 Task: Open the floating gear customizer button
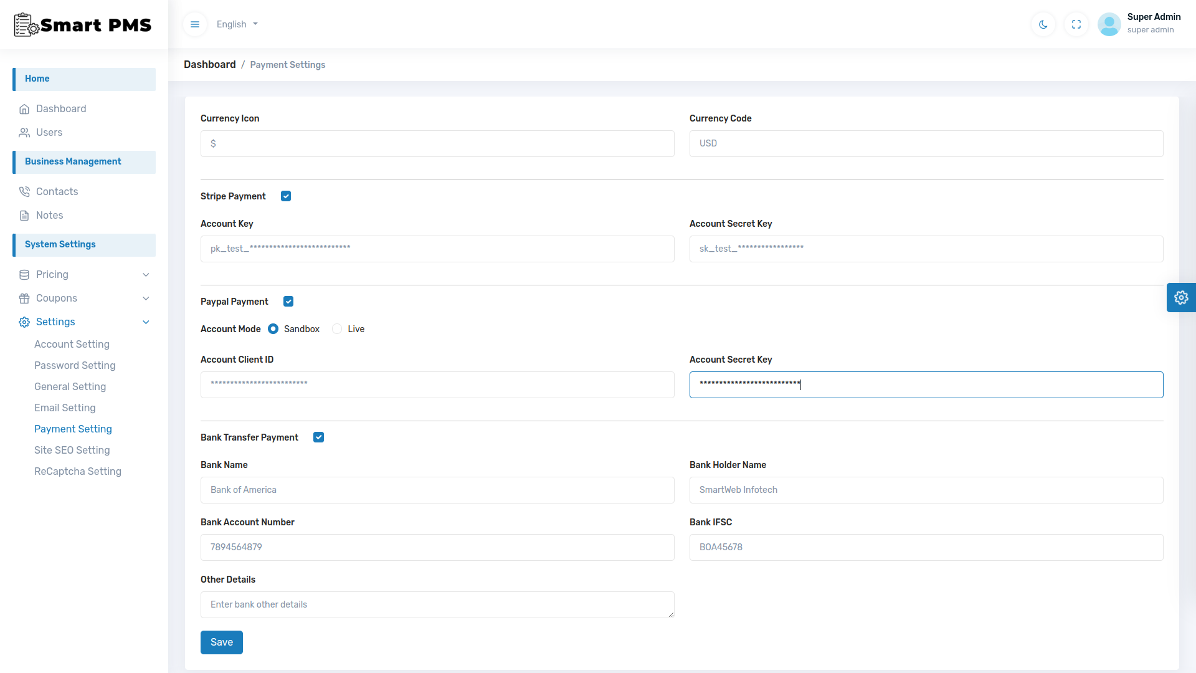[x=1181, y=298]
